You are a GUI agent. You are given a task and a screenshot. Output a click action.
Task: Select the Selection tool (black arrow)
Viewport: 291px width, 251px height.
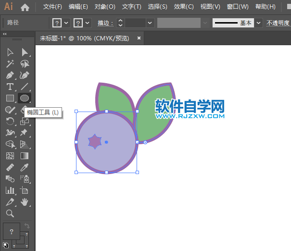click(10, 52)
